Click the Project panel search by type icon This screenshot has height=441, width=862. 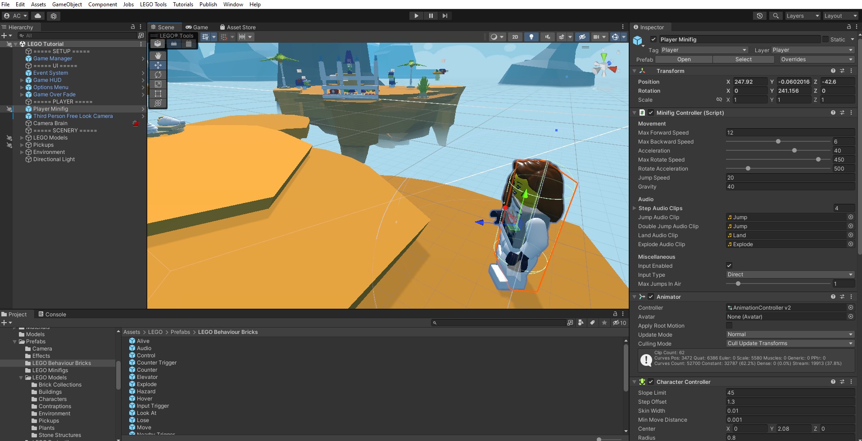pos(581,323)
